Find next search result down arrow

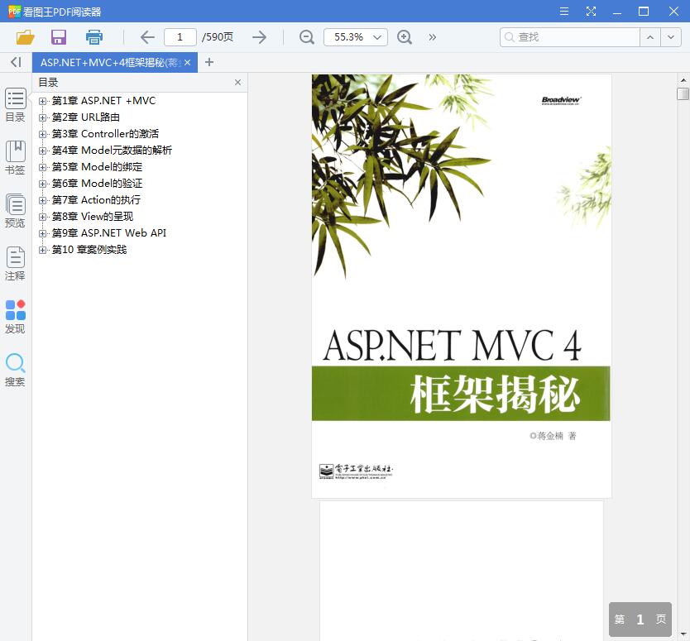[x=671, y=37]
